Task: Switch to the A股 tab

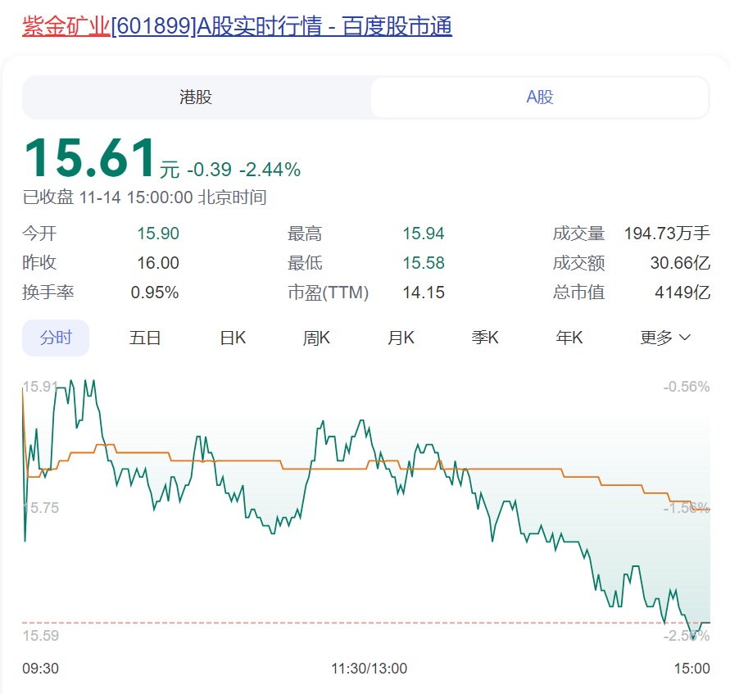Action: (540, 97)
